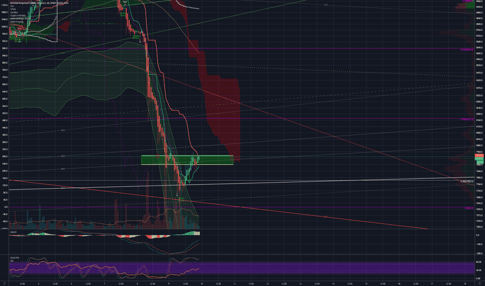Click the 480.0 label on the left scale

click(x=5, y=120)
